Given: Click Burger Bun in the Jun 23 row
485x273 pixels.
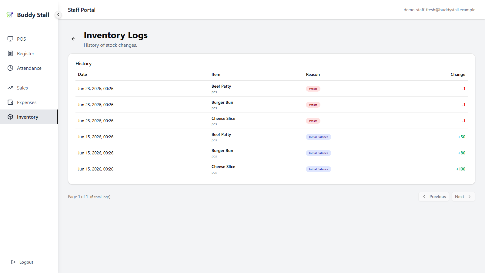Looking at the screenshot, I should point(222,102).
